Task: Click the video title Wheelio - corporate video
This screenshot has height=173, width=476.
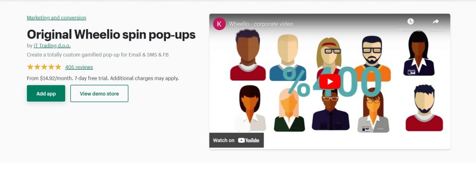Action: tap(261, 24)
